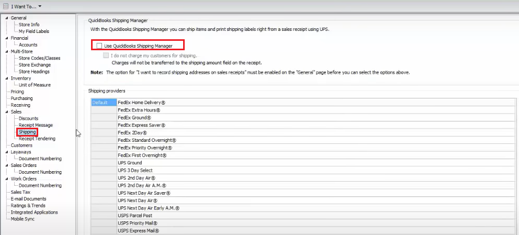Collapse the Sales Orders tree node arrow
519x235 pixels.
(7, 165)
